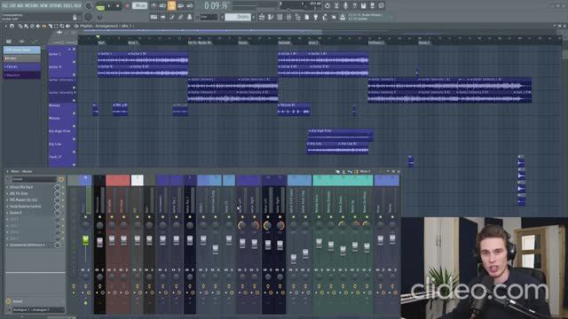Screen dimensions: 568x319
Task: Open the mixer options menu arrow
Action: click(8, 171)
